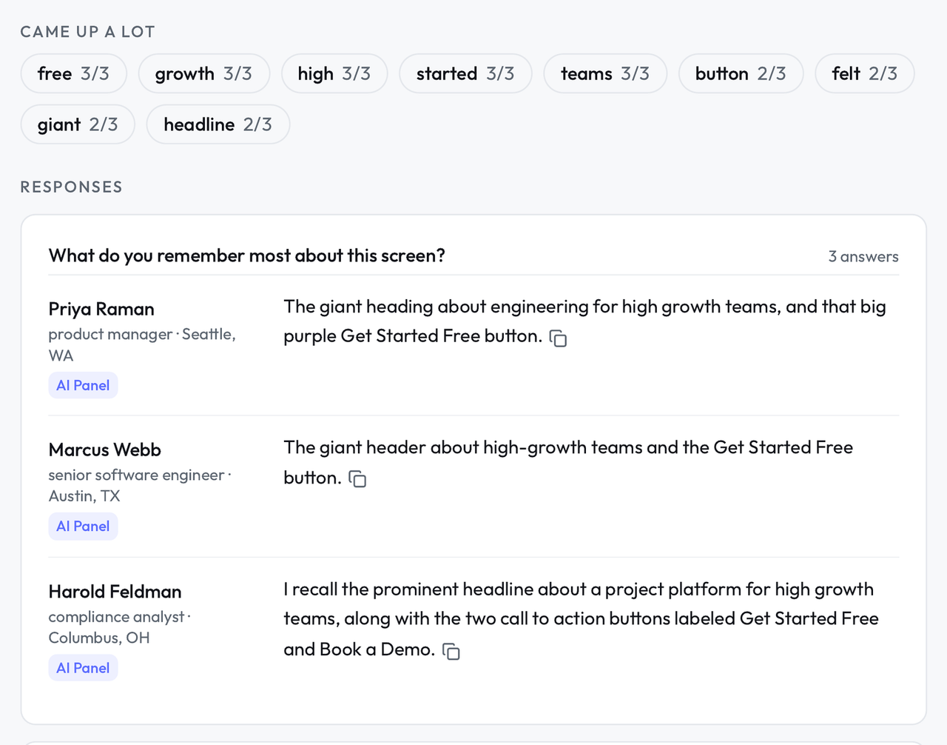Click the "high 3/3" keyword chip

click(x=334, y=73)
